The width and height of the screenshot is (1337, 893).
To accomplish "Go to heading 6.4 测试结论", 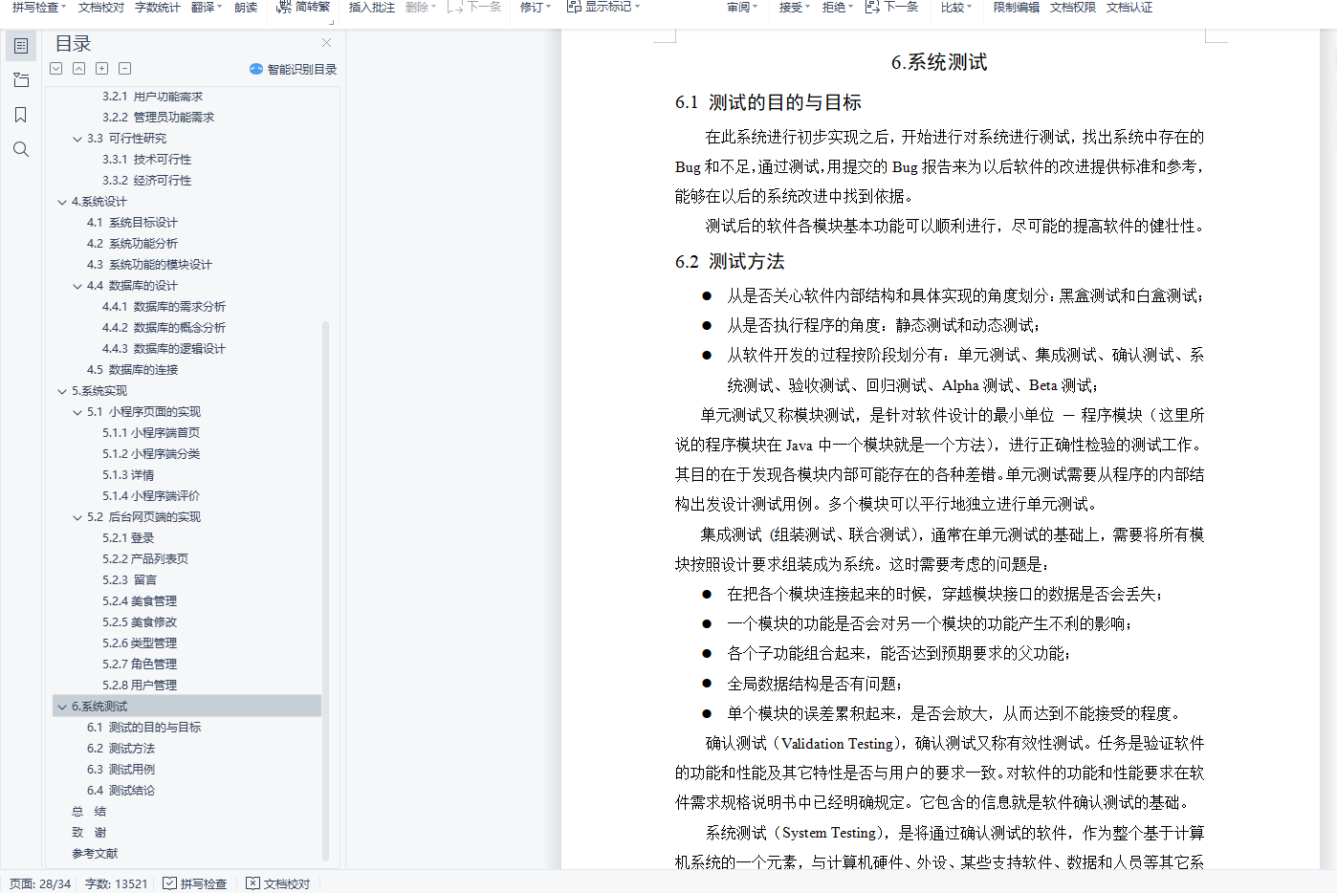I will click(x=121, y=791).
